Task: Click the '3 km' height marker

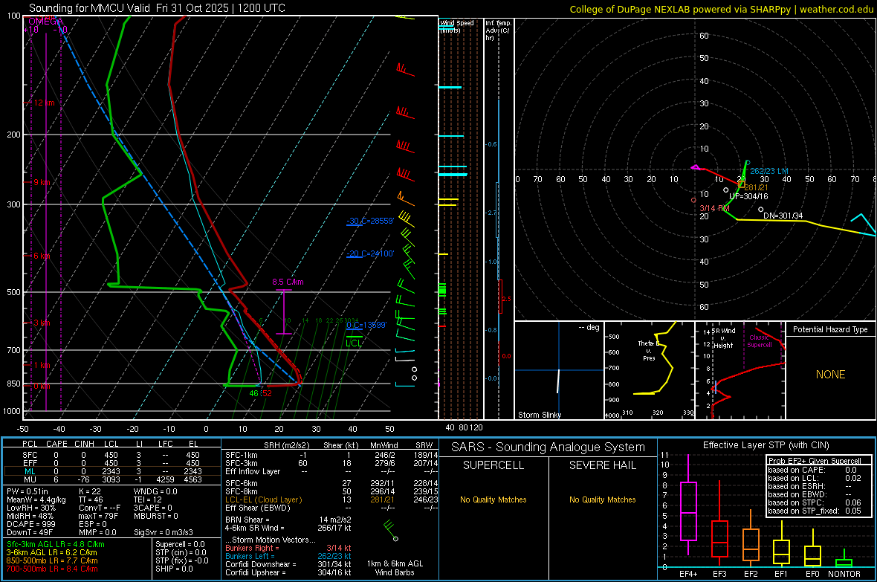Action: 42,323
